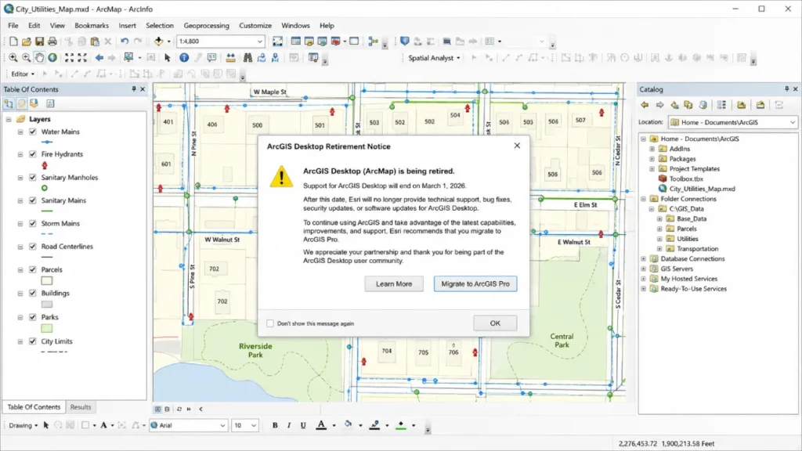
Task: Click the Parcels symbol swatch
Action: tap(46, 281)
